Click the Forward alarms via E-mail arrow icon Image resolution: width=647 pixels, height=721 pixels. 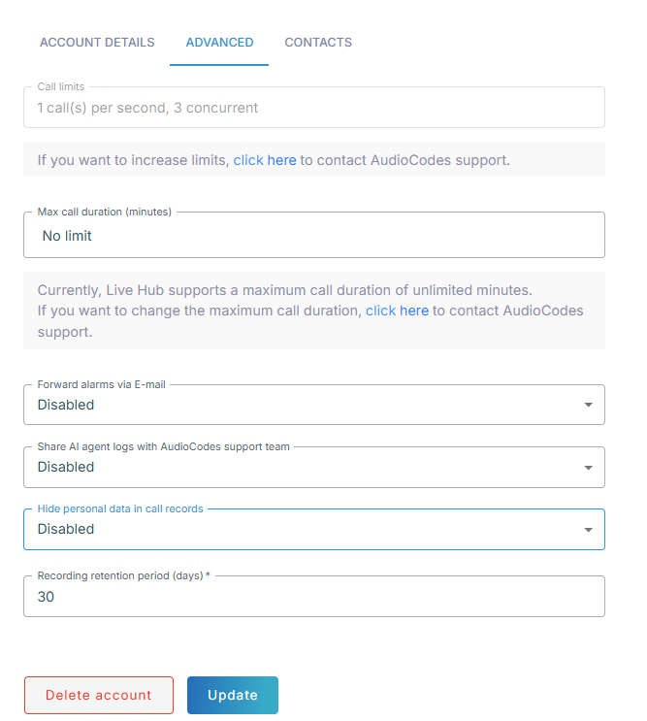point(588,405)
